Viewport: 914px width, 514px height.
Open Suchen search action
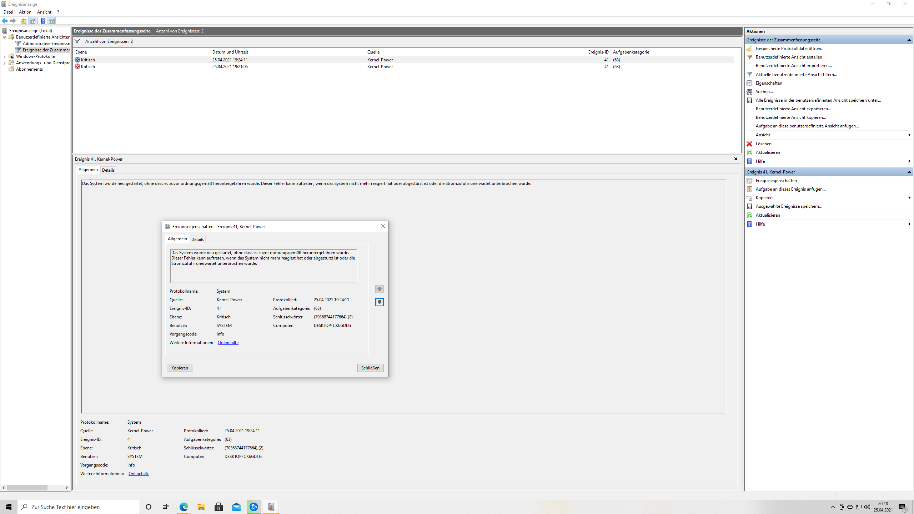[764, 92]
